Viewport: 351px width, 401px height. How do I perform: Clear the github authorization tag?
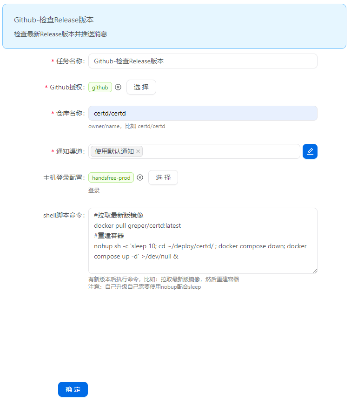click(x=118, y=87)
